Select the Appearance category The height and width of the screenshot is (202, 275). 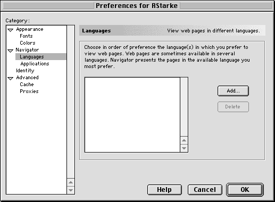pos(30,29)
